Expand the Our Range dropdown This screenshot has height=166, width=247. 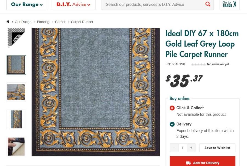tap(27, 4)
